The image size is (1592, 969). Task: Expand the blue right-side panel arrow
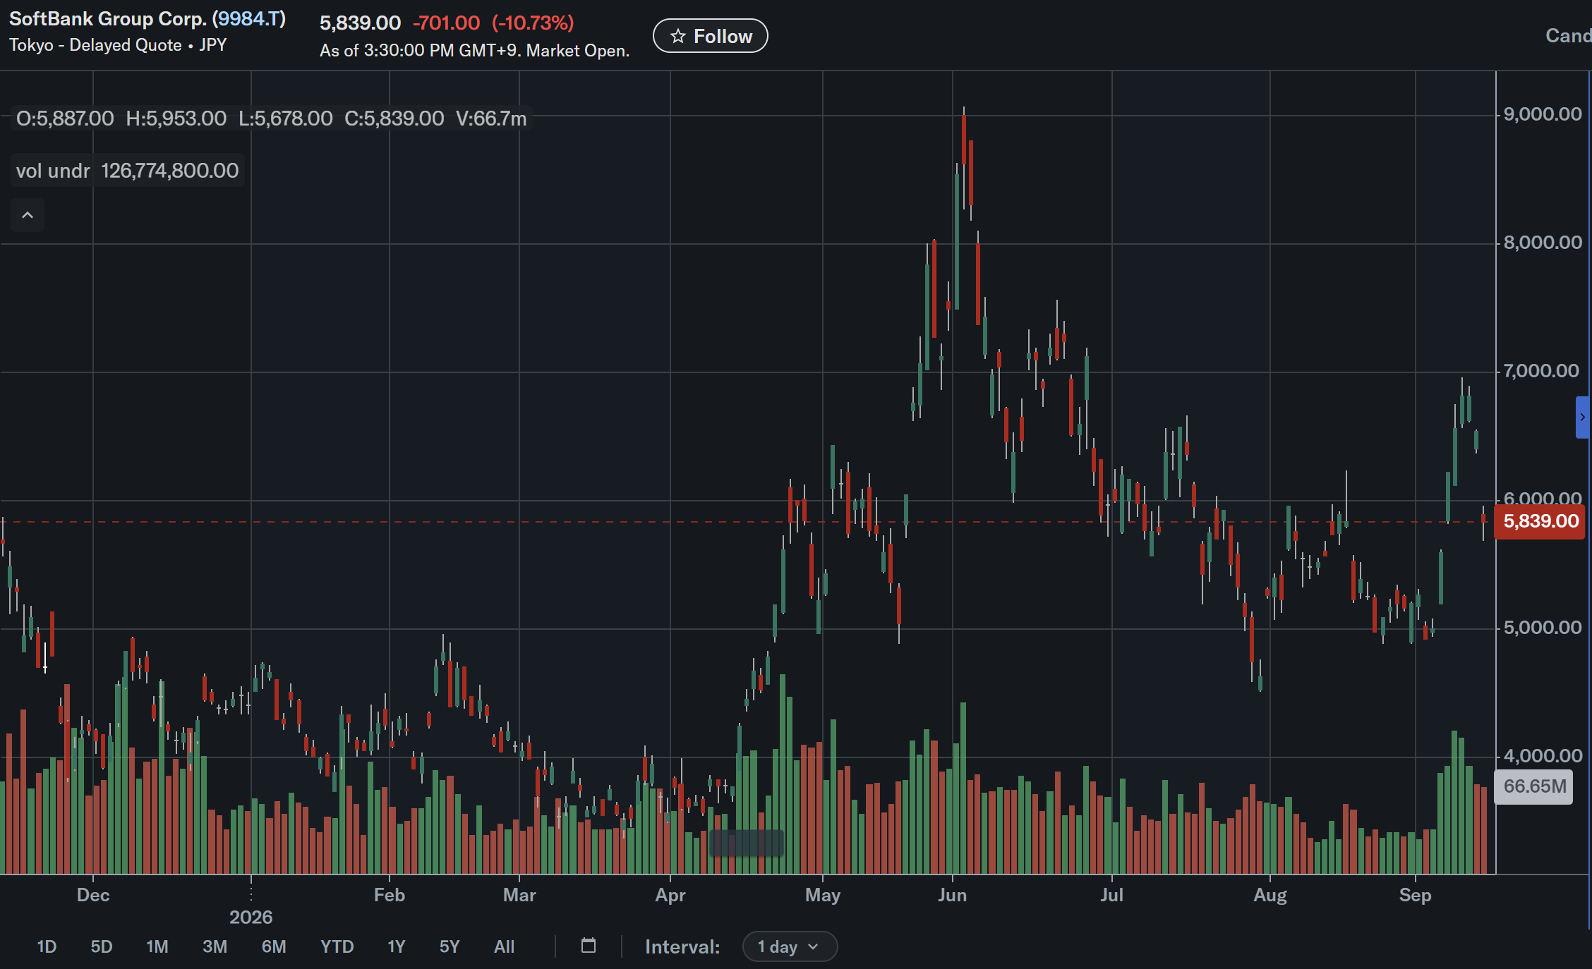point(1583,418)
